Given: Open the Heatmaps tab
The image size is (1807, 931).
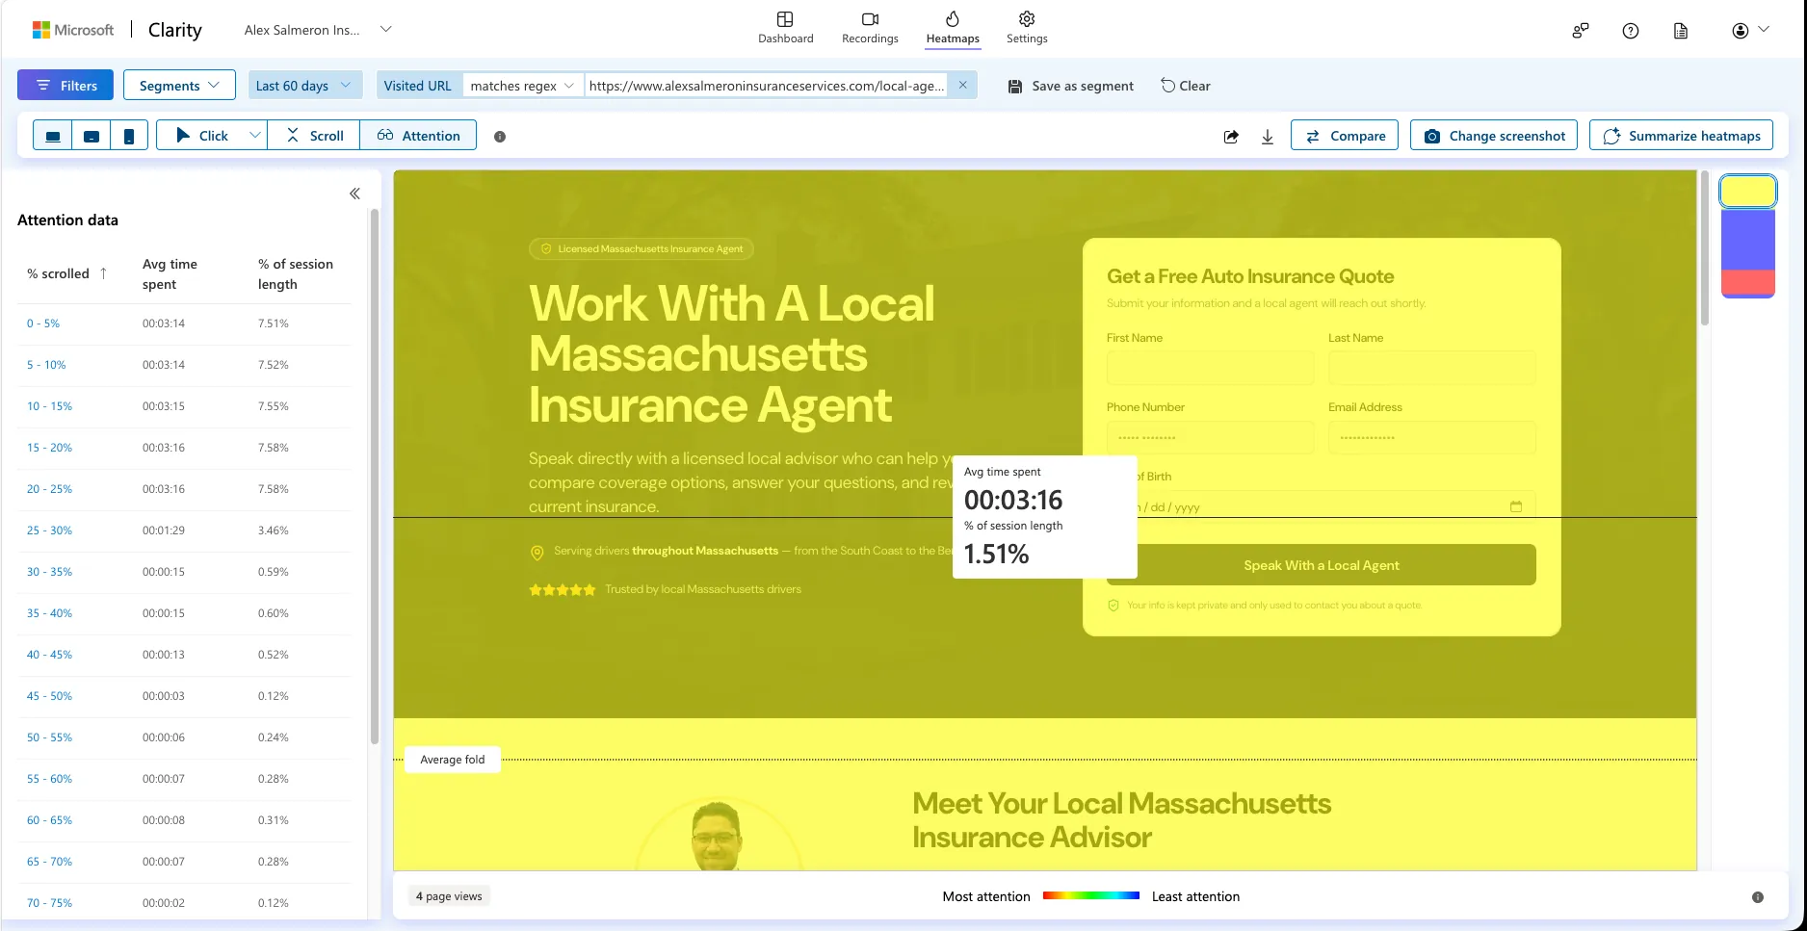Looking at the screenshot, I should click(953, 28).
